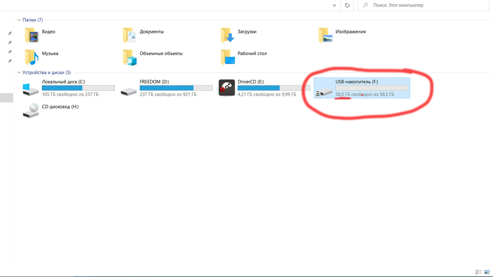Open the Загрузки folder icon
Image resolution: width=493 pixels, height=277 pixels.
point(227,35)
